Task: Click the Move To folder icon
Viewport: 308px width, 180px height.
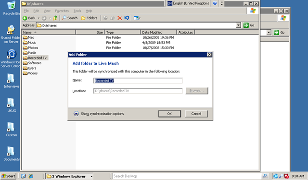Action: click(x=105, y=18)
